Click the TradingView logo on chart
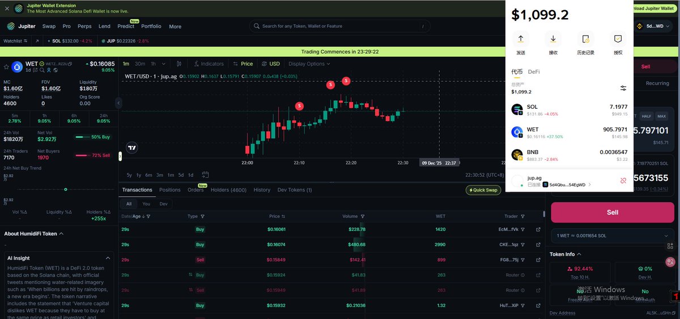Image resolution: width=680 pixels, height=319 pixels. (132, 148)
